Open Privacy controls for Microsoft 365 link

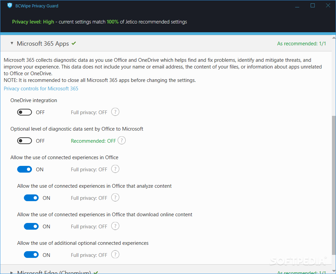point(41,88)
